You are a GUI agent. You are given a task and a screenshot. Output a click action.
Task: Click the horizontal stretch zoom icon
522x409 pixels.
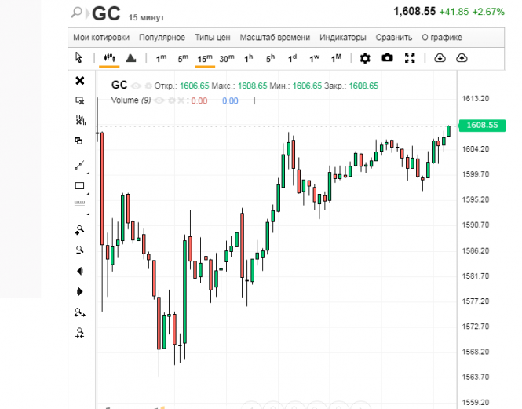point(80,312)
